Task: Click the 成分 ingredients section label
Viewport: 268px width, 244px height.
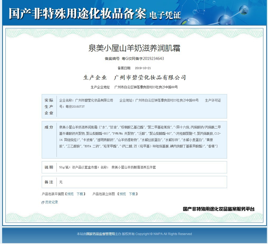Action: pos(49,127)
